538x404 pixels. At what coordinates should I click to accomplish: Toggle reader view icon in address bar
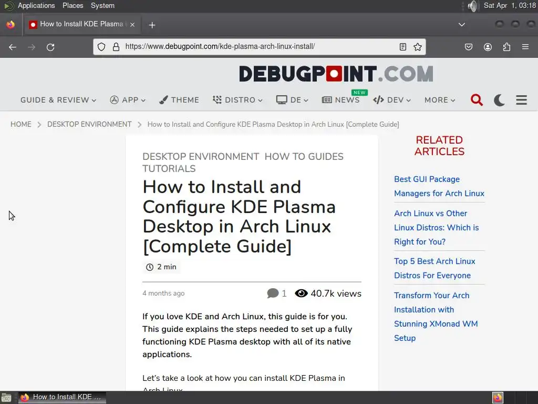403,47
